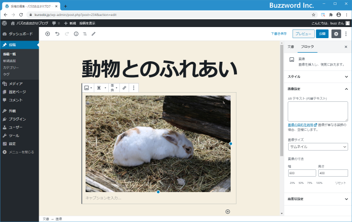The image size is (352, 222).
Task: Collapse the 画像設定 section
Action: (x=318, y=89)
